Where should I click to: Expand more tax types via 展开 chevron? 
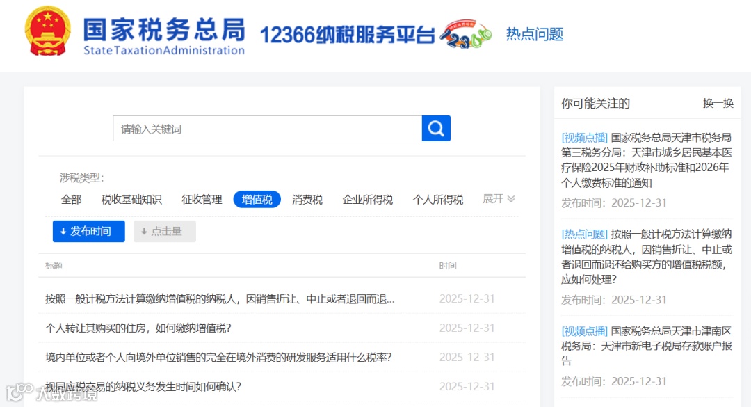pyautogui.click(x=499, y=199)
